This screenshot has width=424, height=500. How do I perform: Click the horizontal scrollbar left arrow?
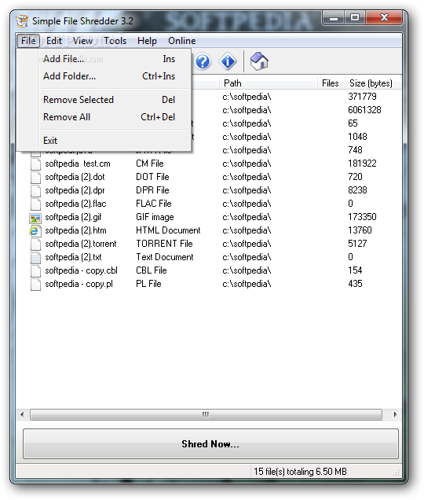coord(22,414)
